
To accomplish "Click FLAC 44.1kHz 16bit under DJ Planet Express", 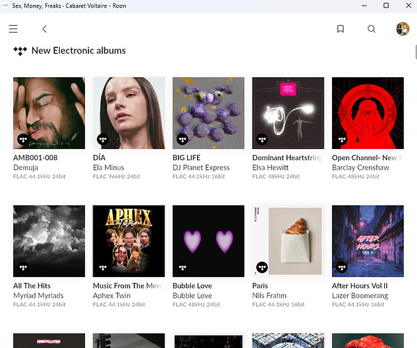I will point(198,176).
